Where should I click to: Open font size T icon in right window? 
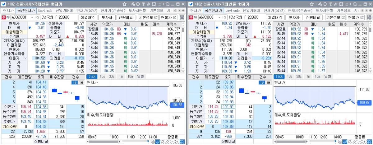[330, 4]
